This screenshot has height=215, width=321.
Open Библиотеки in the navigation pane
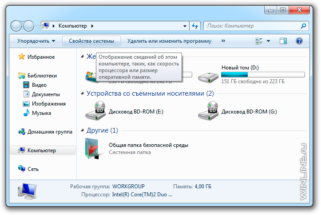42,76
